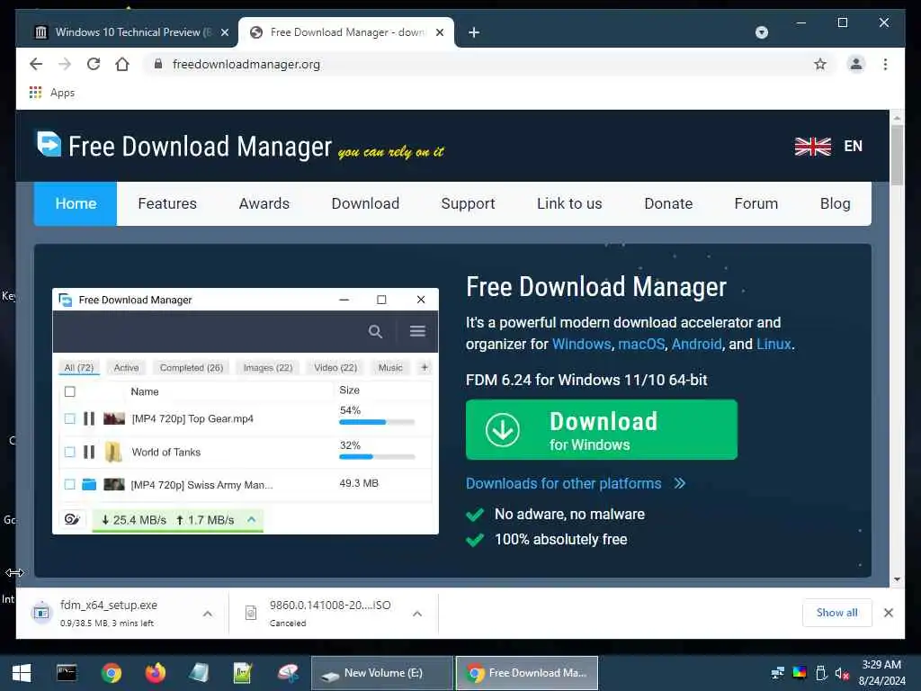The image size is (921, 691).
Task: Tick the World of Tanks row checkbox
Action: [70, 452]
